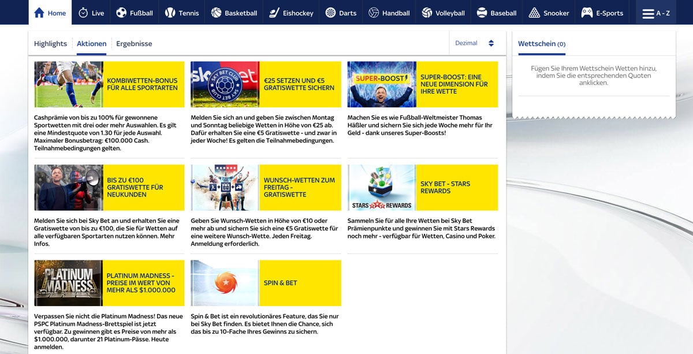Switch to the Highlights tab
This screenshot has height=354, width=693.
coord(50,44)
